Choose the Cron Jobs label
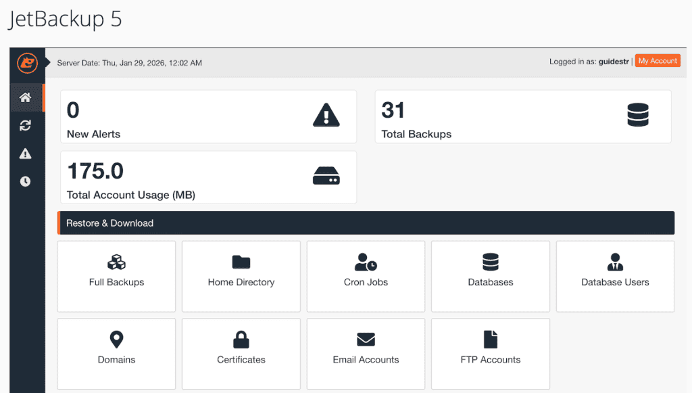Image resolution: width=692 pixels, height=393 pixels. [x=366, y=282]
